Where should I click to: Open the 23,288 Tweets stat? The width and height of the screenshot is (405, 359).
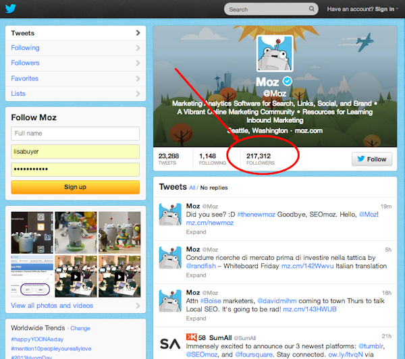(x=169, y=159)
